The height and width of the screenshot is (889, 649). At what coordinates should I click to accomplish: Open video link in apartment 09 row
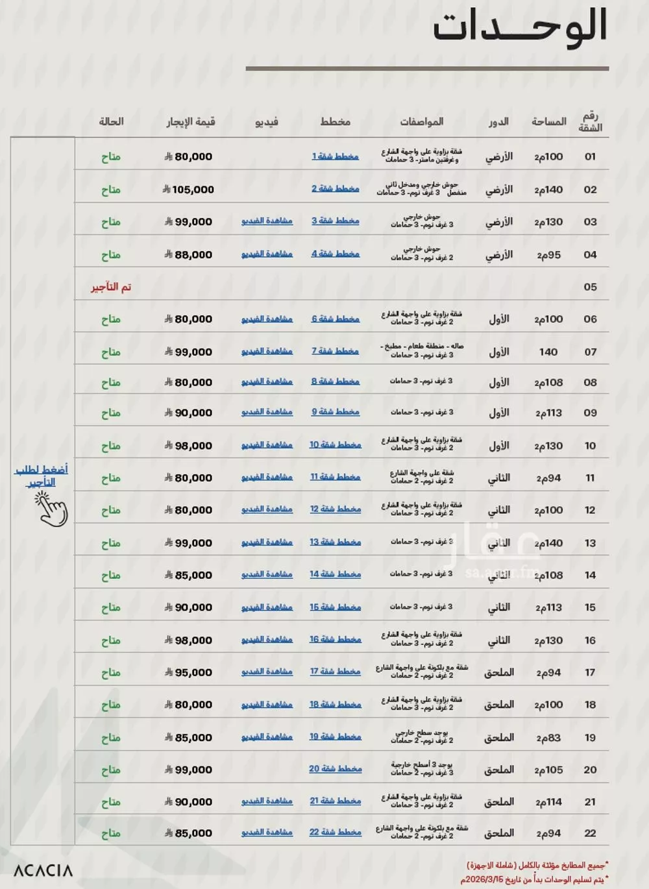point(267,412)
